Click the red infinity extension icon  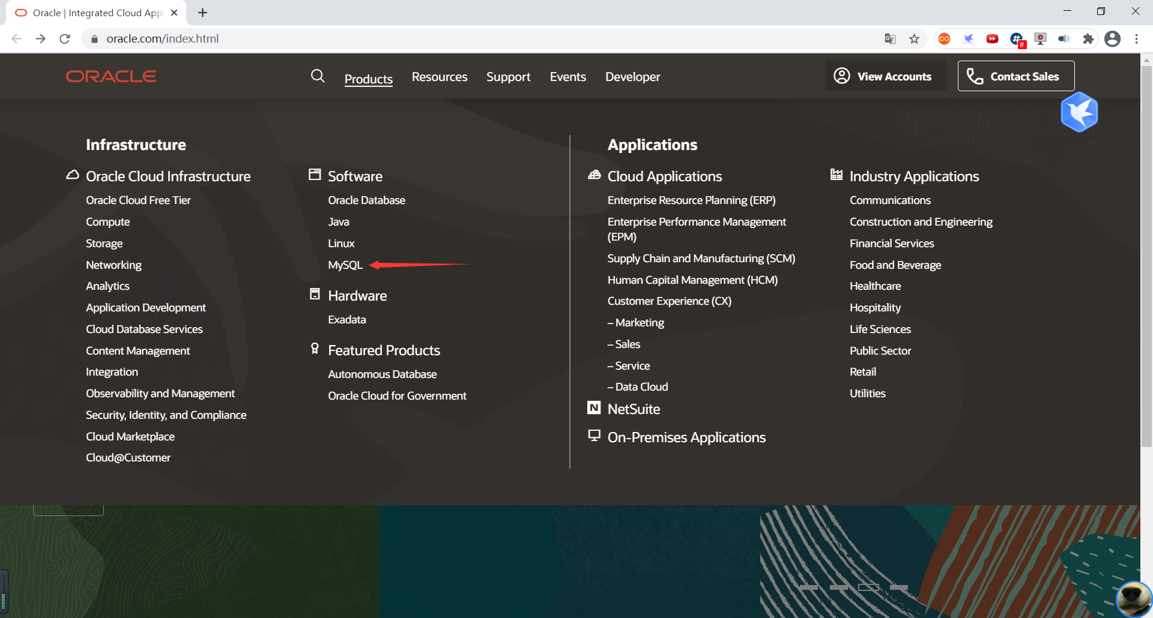tap(944, 38)
